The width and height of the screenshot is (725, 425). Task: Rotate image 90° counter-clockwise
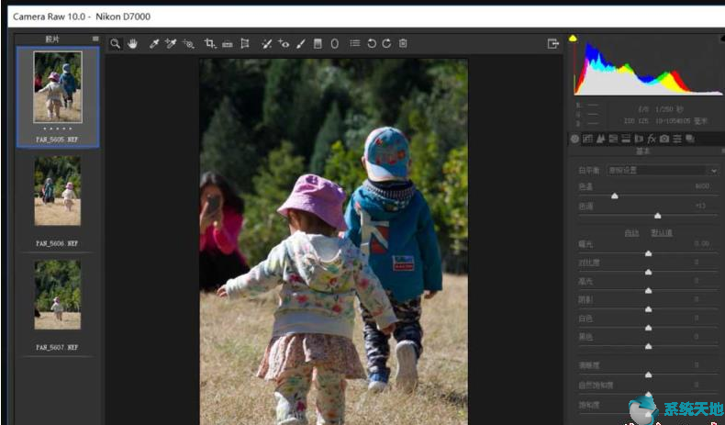coord(372,43)
